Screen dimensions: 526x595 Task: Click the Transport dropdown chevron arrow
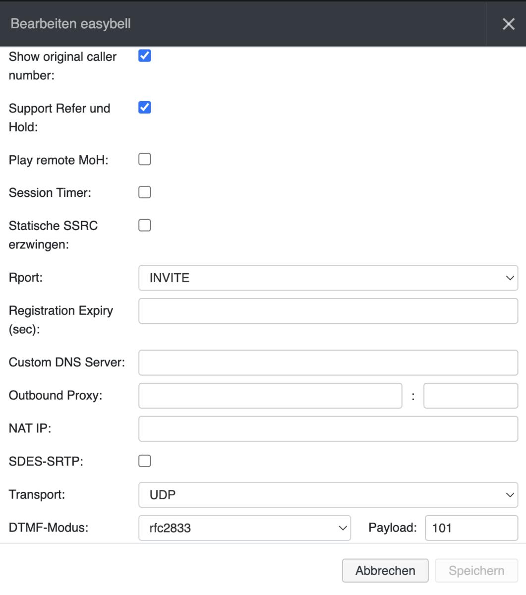tap(510, 495)
